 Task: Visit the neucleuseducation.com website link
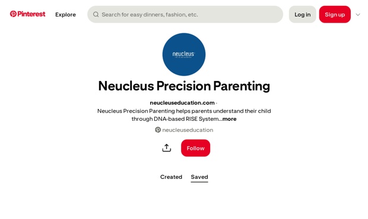pyautogui.click(x=182, y=103)
